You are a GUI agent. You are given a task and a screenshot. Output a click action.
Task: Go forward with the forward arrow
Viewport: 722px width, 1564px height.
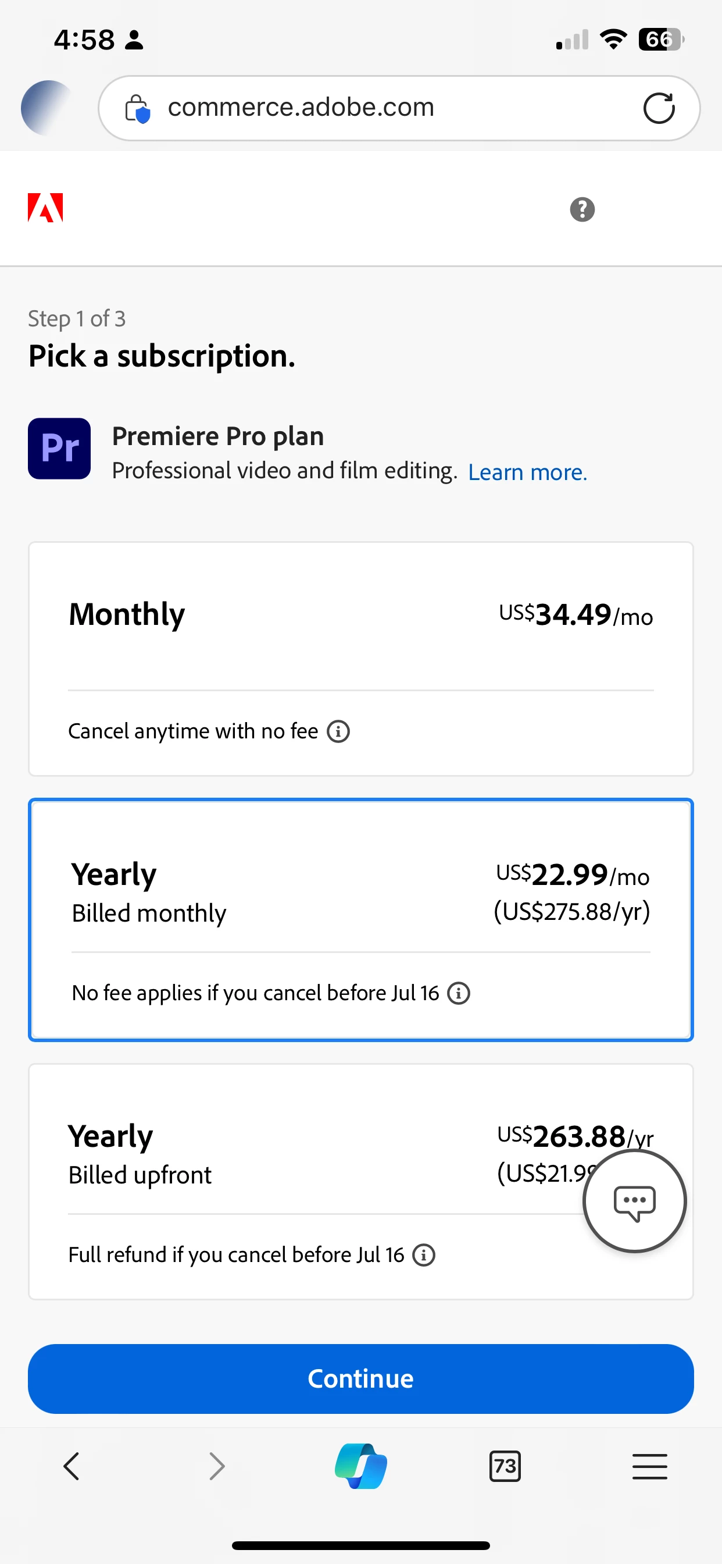point(217,1466)
